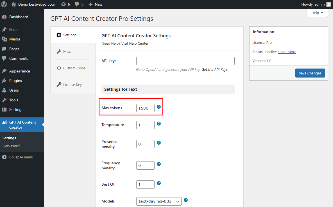Click help icon beside Frequency penalty

159,164
